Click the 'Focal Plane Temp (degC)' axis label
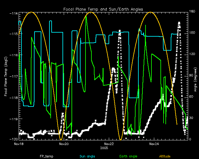The image size is (199, 159). click(x=6, y=76)
